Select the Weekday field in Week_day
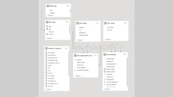Image resolution: width=173 pixels, height=97 pixels. point(52,13)
